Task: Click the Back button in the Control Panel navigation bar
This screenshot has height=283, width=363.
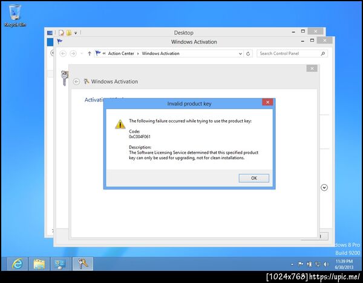Action: click(x=63, y=54)
